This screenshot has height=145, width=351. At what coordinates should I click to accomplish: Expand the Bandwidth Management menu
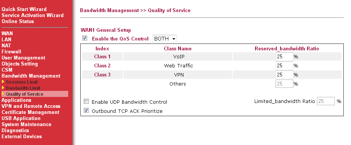point(31,76)
